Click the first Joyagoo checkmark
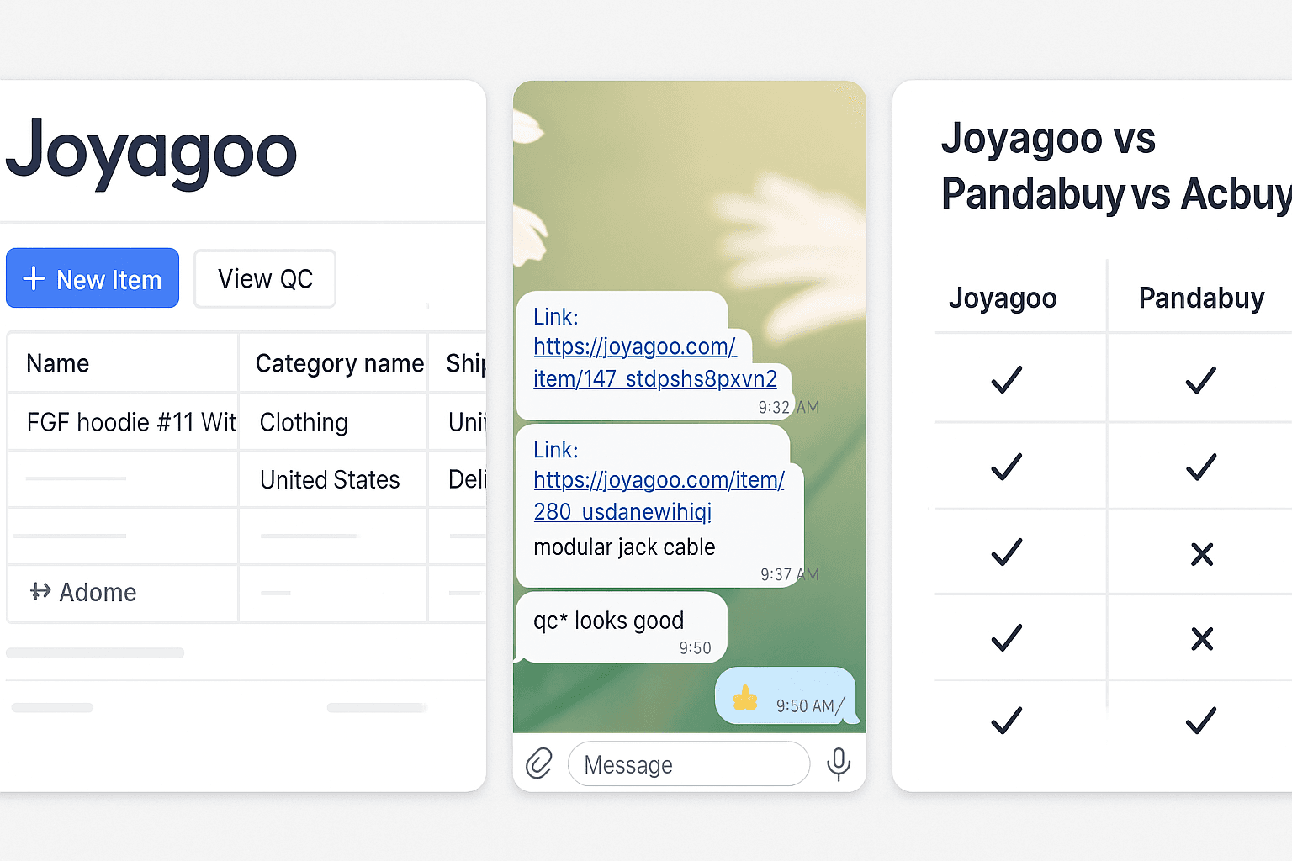Screen dimensions: 1292x861 pyautogui.click(x=1006, y=380)
